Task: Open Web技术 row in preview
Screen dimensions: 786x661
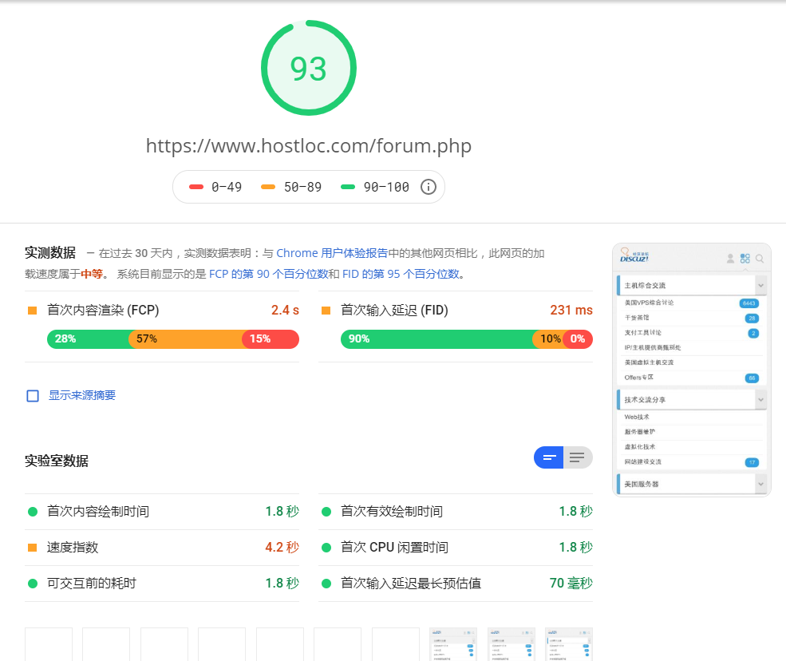Action: (691, 418)
